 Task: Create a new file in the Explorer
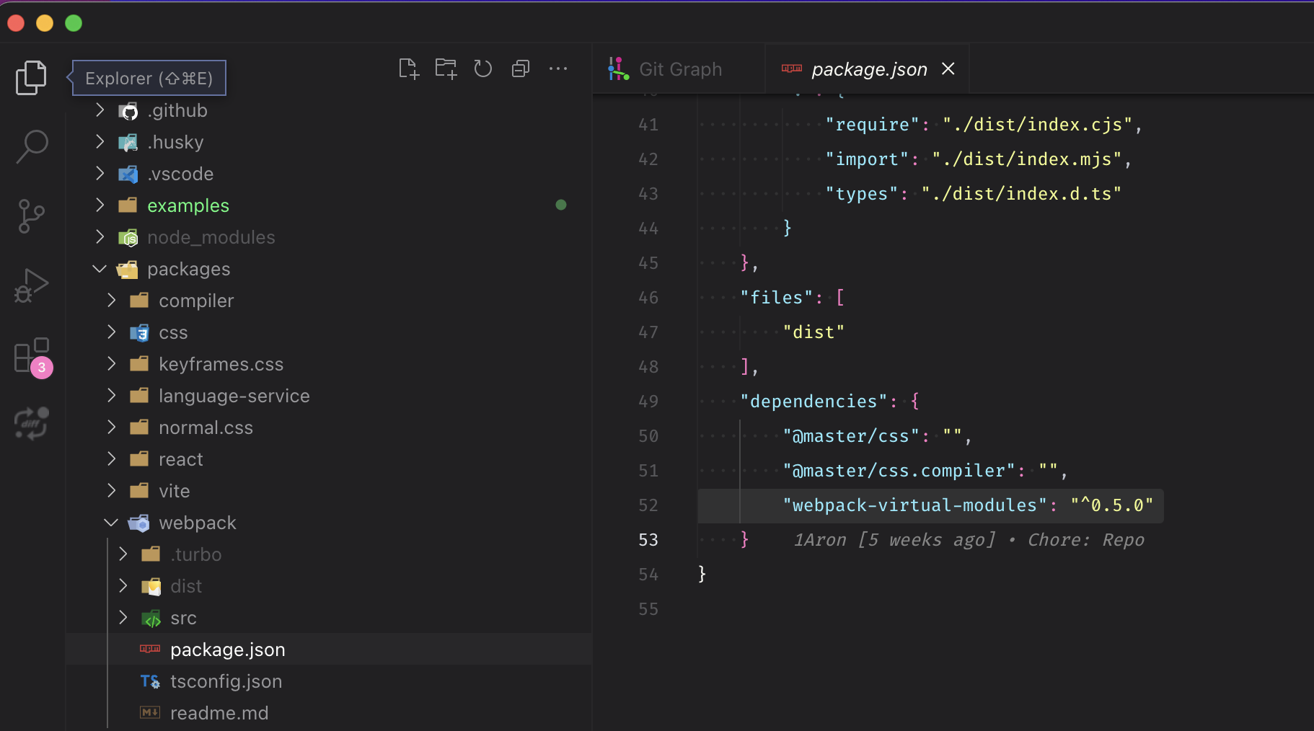(x=408, y=68)
